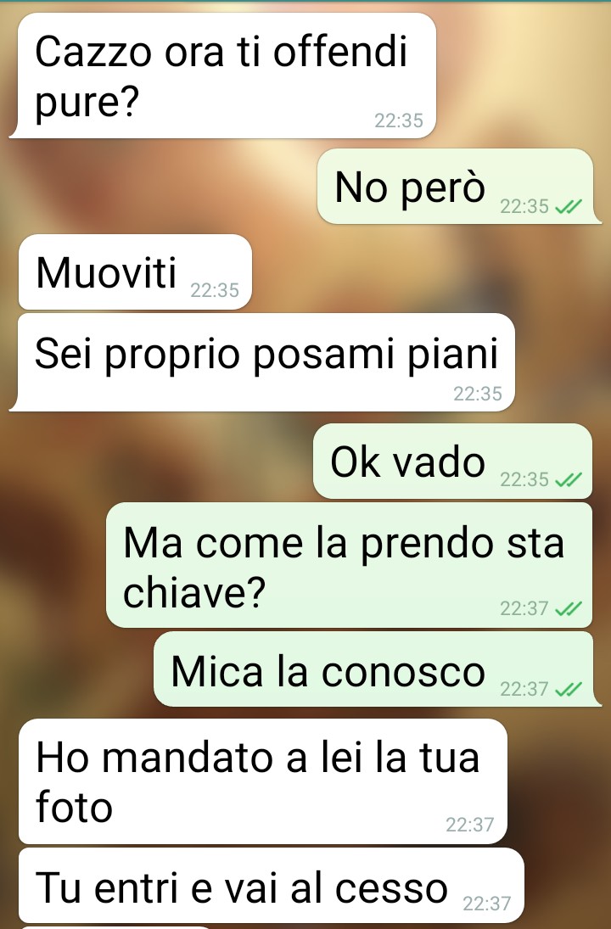
Task: Click read receipt ticks on 'Ma come la prendo' message
Action: (569, 608)
